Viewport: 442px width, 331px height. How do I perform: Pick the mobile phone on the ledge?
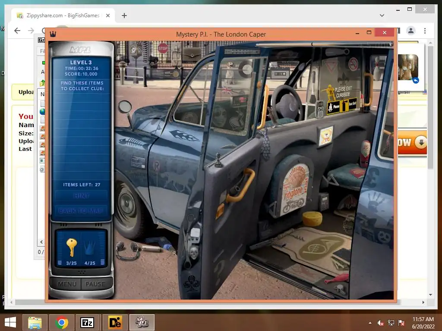[319, 109]
